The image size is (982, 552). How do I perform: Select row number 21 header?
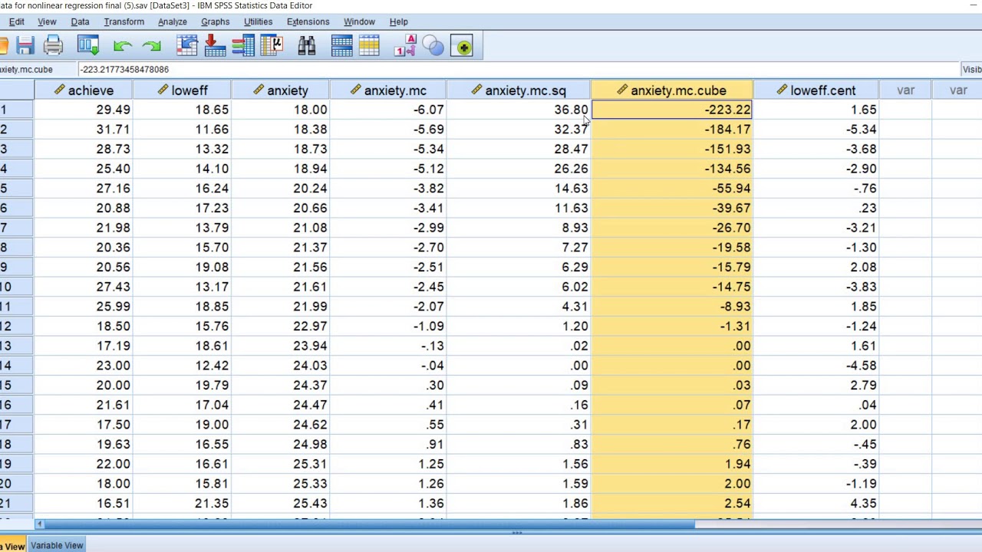point(16,503)
